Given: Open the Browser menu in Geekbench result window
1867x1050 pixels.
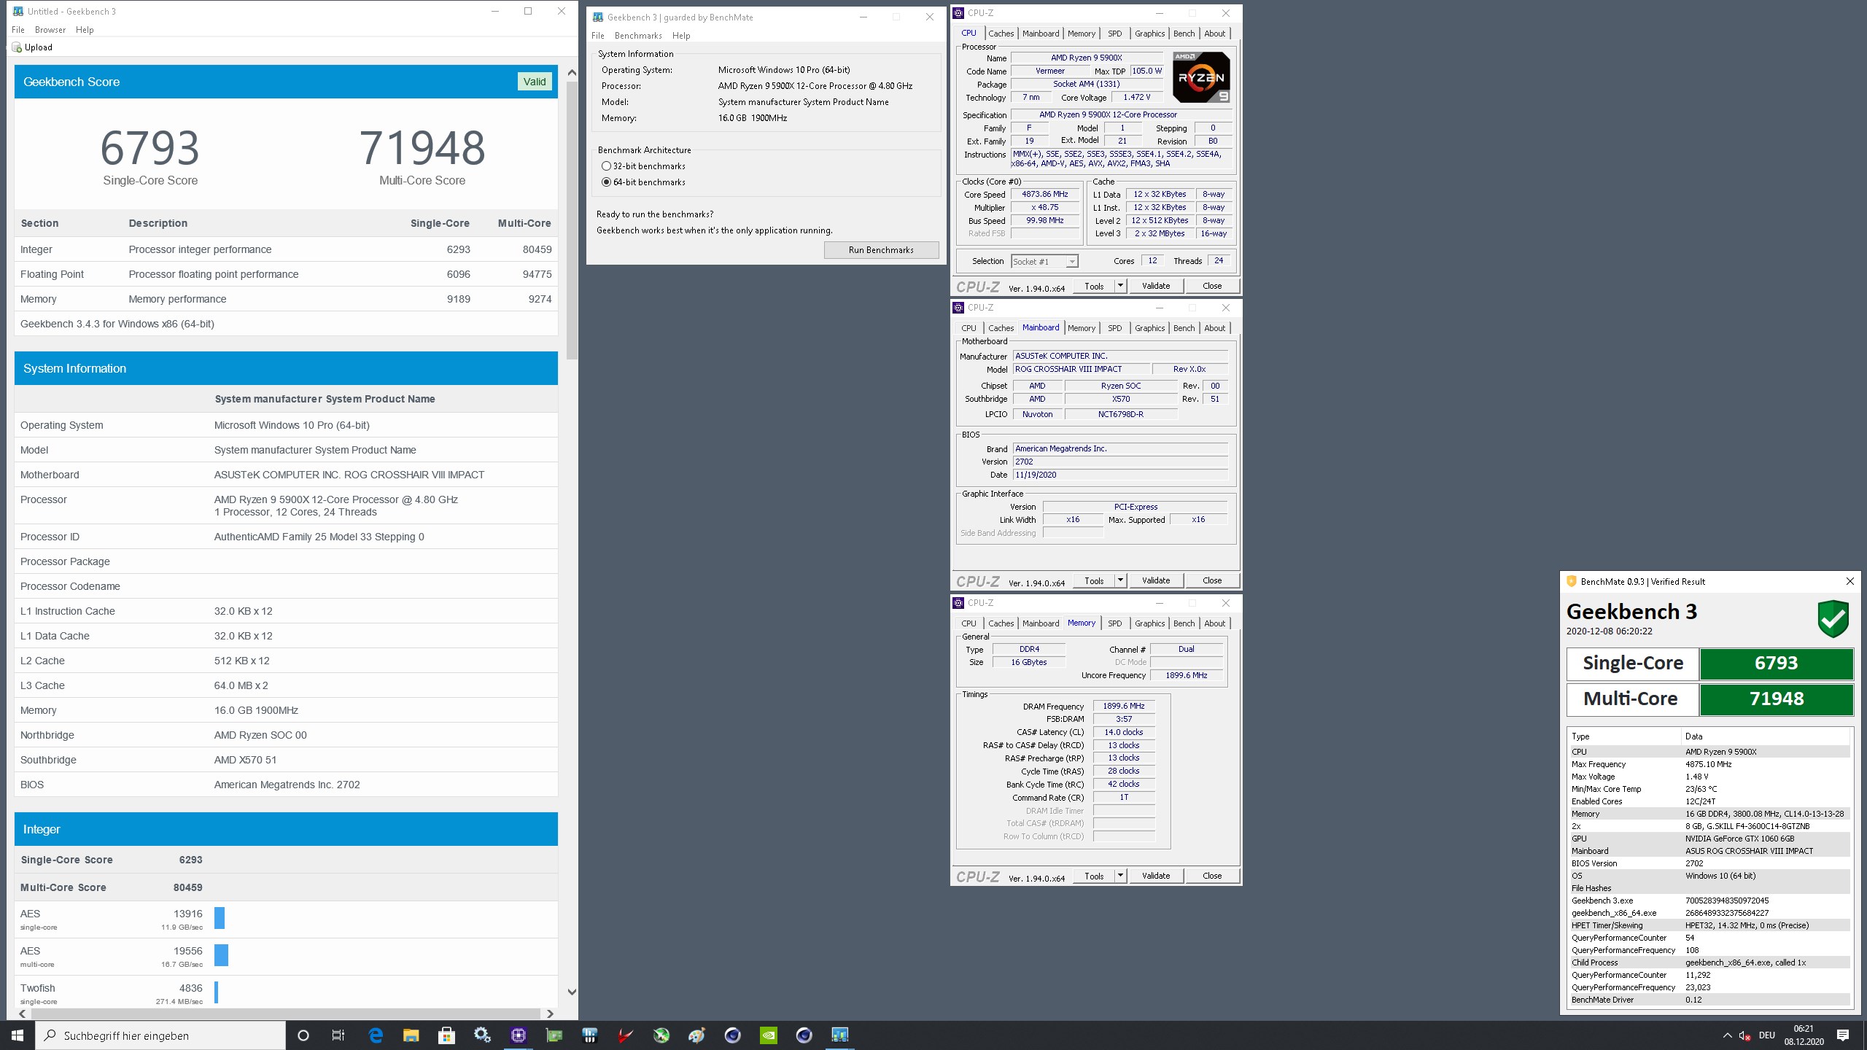Looking at the screenshot, I should tap(50, 30).
